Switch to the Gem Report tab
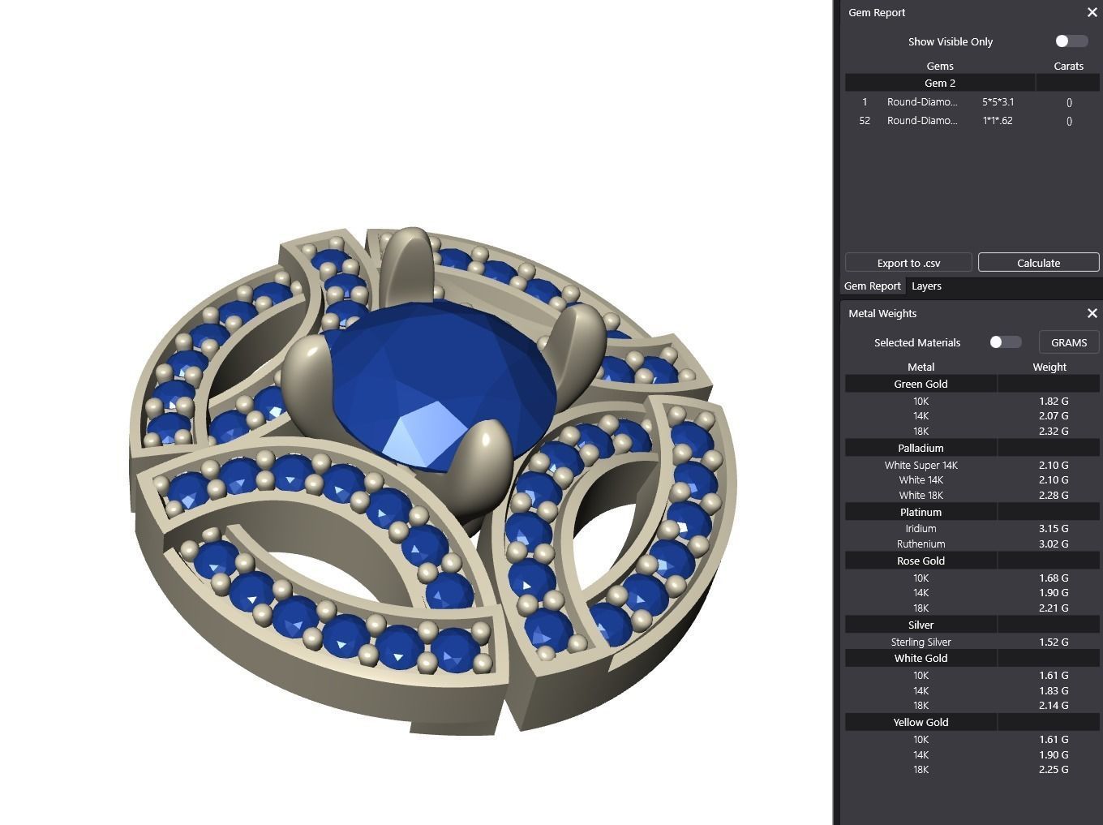The height and width of the screenshot is (825, 1103). (x=872, y=286)
